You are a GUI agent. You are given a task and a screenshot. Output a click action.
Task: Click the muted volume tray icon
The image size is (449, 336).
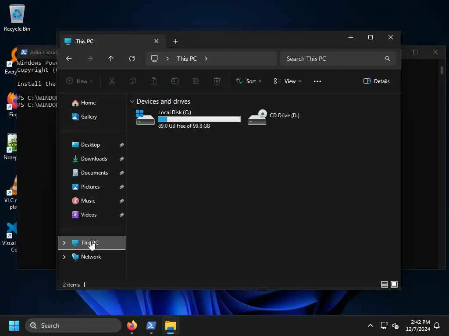click(x=396, y=325)
